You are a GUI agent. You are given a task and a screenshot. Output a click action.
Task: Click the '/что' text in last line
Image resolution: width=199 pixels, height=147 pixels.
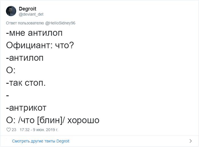26,120
